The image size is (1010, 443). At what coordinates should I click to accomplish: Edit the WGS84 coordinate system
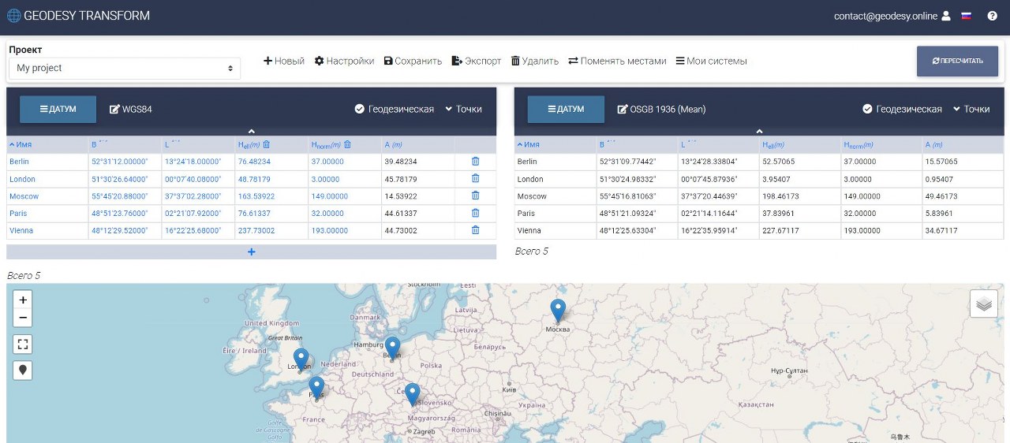click(x=130, y=110)
